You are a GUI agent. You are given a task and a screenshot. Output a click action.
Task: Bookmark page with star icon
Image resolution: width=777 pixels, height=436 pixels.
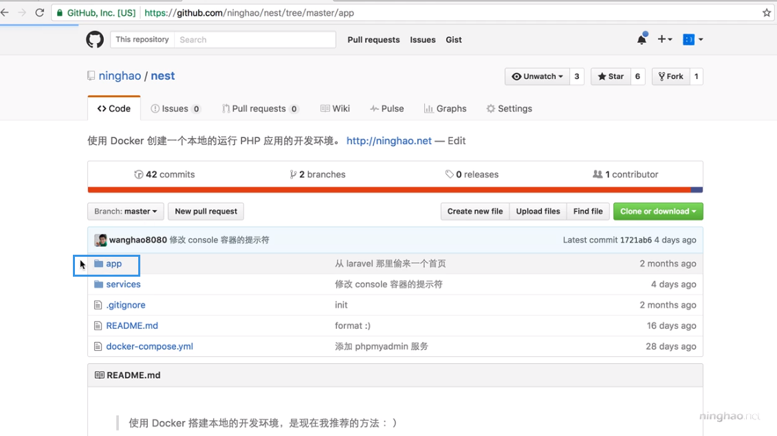point(767,13)
